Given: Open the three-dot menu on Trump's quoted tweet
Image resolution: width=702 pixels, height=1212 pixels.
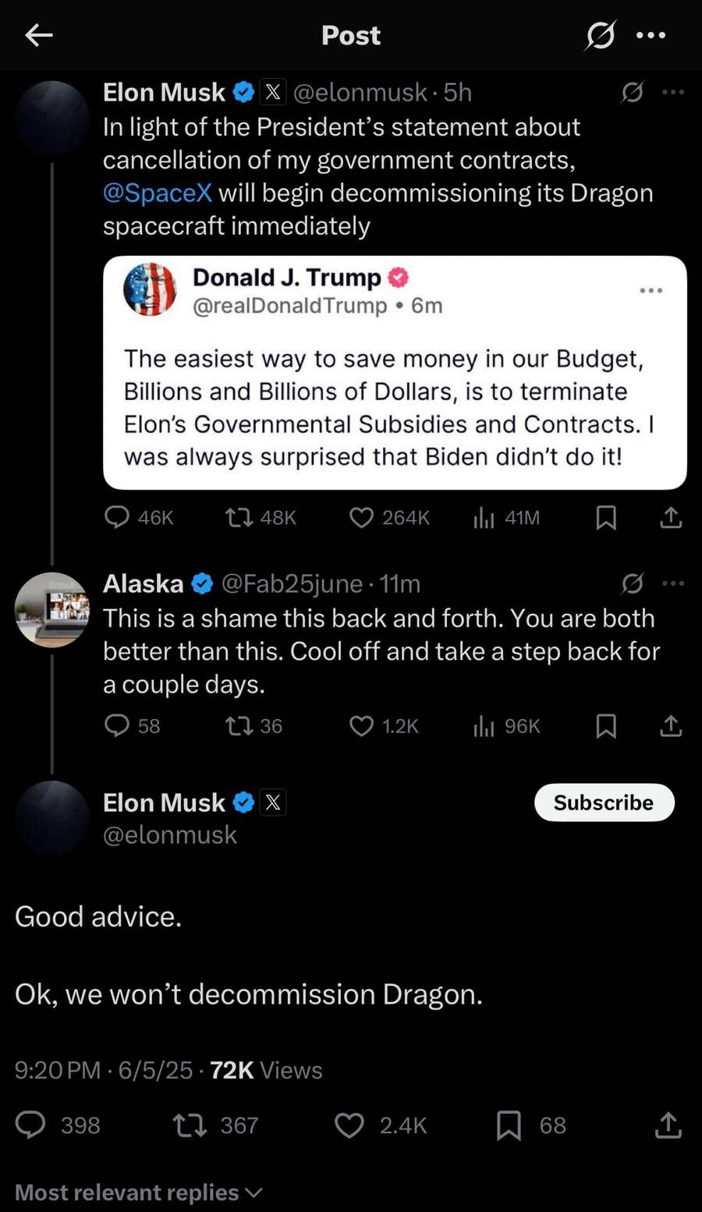Looking at the screenshot, I should pos(651,289).
